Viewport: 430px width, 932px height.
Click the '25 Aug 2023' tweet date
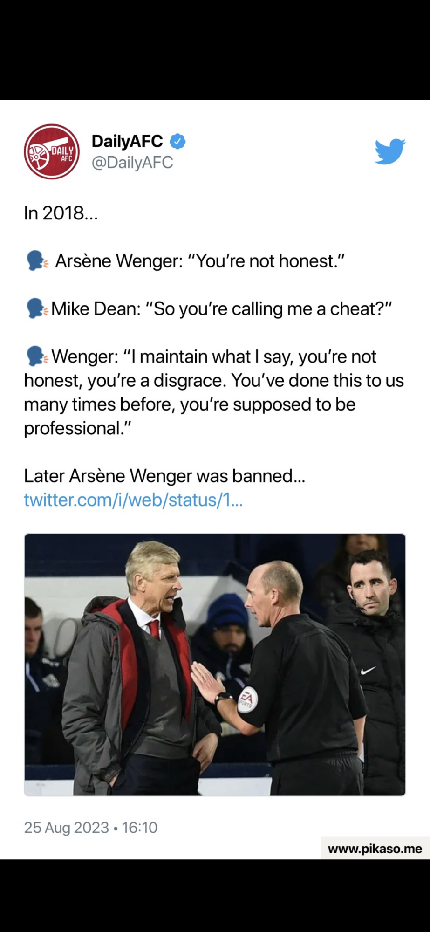coord(66,828)
